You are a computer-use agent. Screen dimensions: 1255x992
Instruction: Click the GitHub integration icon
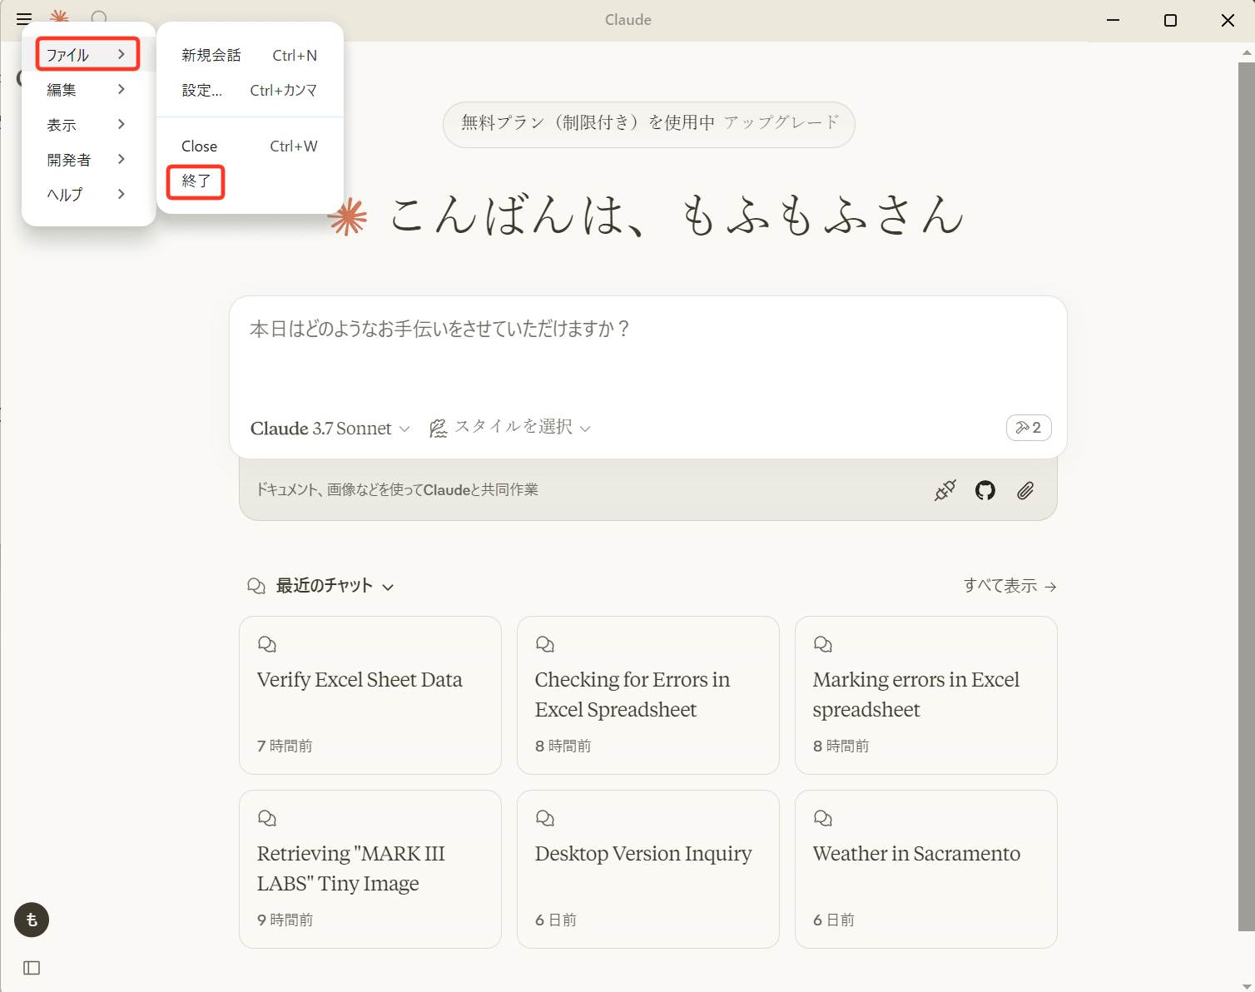coord(985,490)
